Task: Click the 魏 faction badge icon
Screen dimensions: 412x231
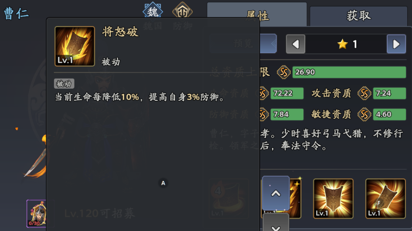Action: click(153, 10)
